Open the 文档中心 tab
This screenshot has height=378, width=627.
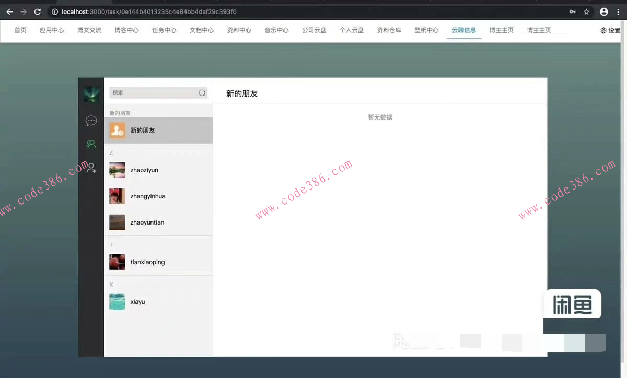[202, 30]
